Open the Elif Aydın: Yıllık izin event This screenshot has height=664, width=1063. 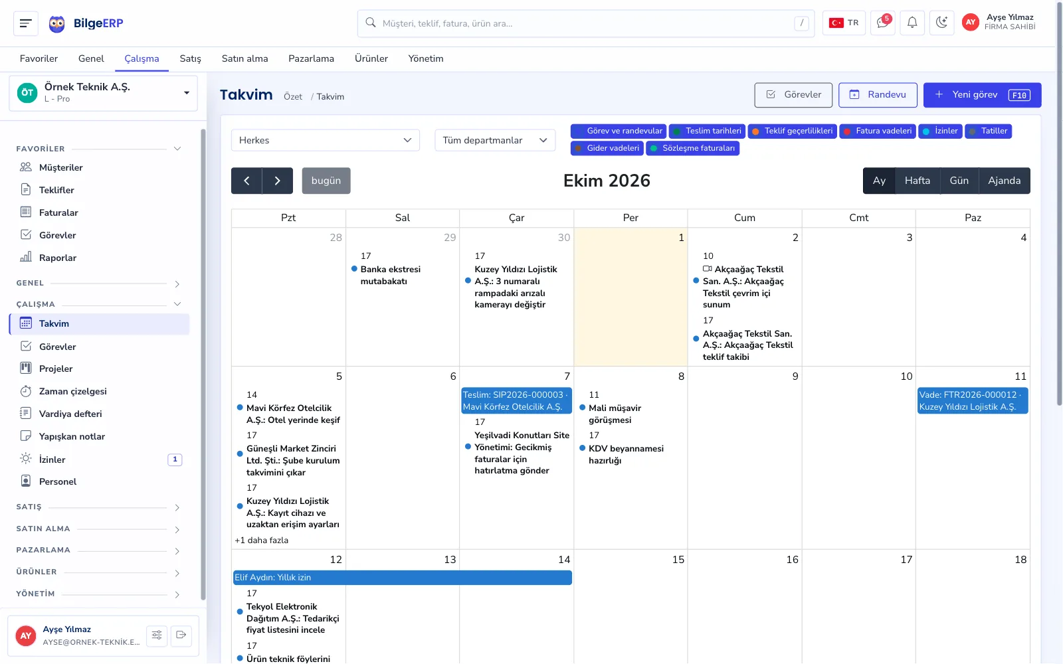tap(403, 578)
